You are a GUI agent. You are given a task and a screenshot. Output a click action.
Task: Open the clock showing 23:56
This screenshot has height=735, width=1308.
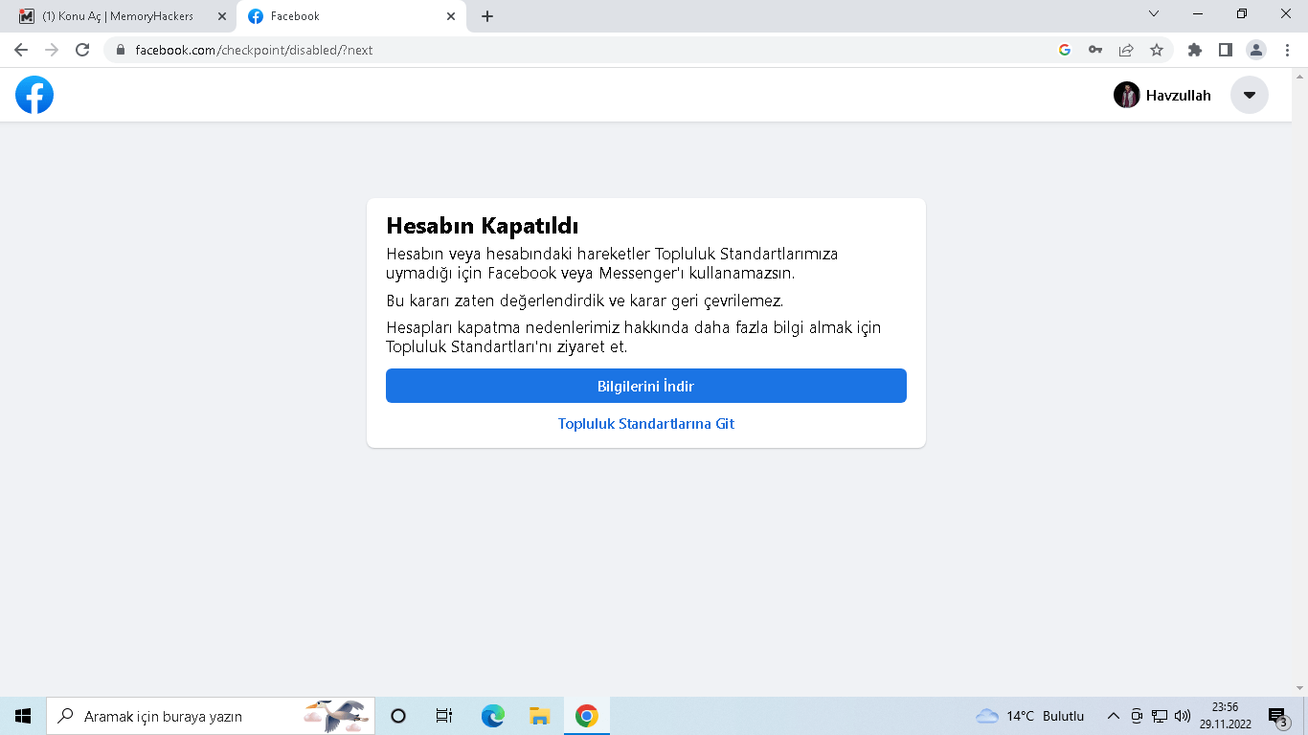[x=1226, y=716]
